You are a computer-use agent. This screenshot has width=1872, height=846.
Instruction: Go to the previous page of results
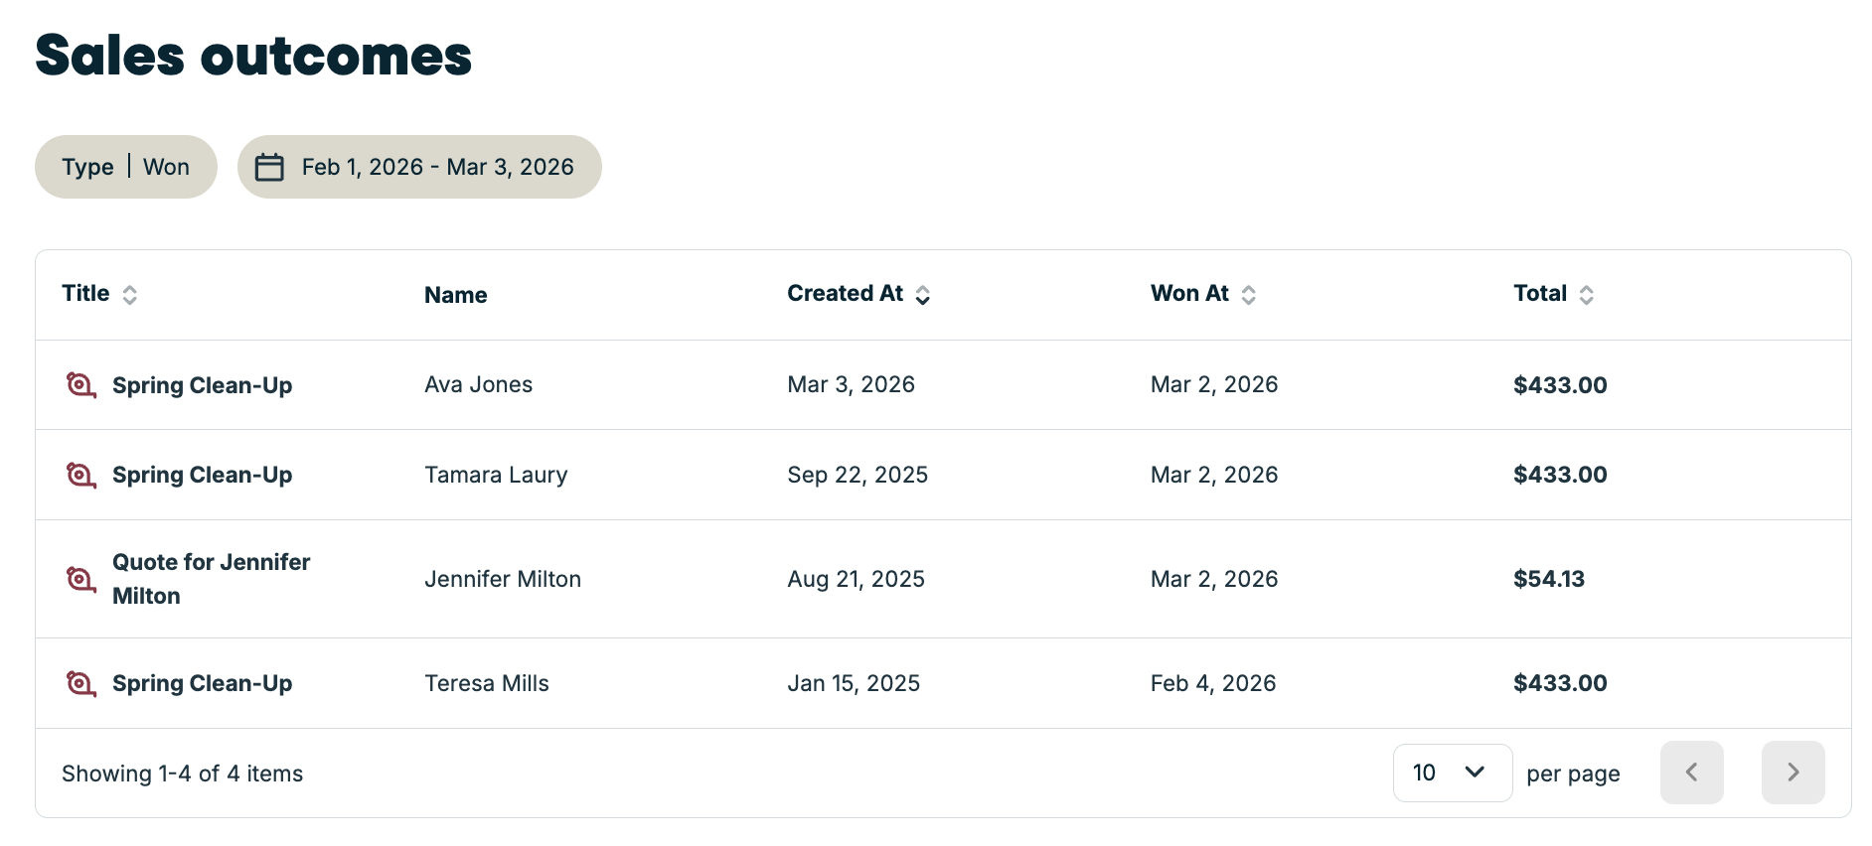point(1691,773)
